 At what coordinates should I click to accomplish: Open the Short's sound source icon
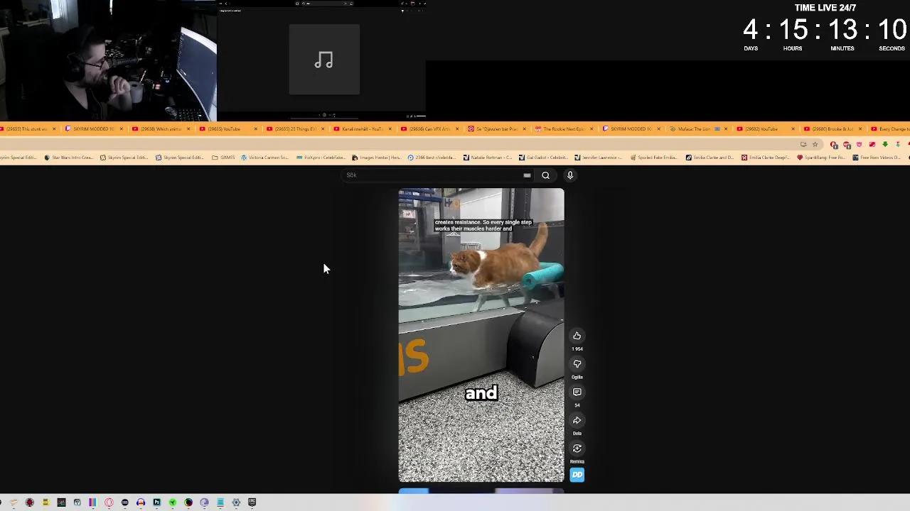[577, 475]
